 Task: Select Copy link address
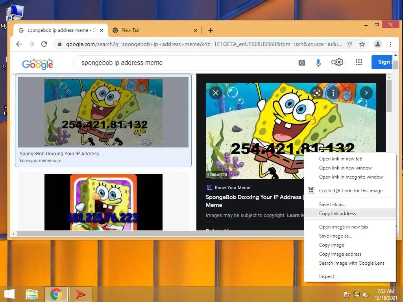coord(349,214)
